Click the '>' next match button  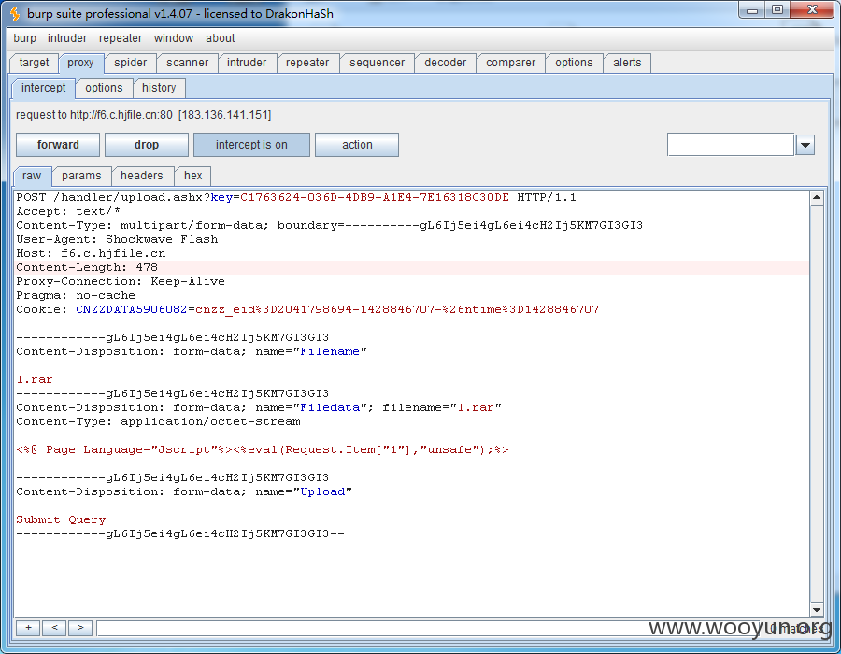(80, 628)
